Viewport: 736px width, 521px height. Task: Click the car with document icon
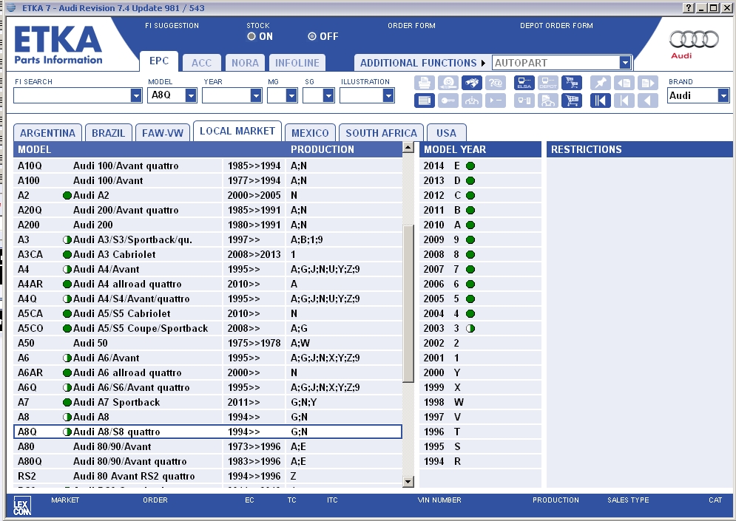point(548,101)
